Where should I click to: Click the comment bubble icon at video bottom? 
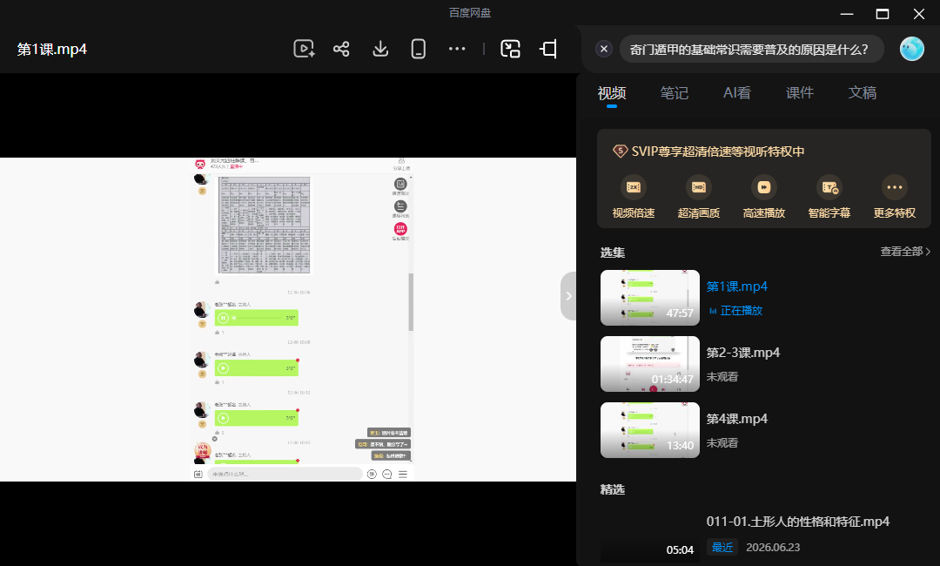[387, 475]
